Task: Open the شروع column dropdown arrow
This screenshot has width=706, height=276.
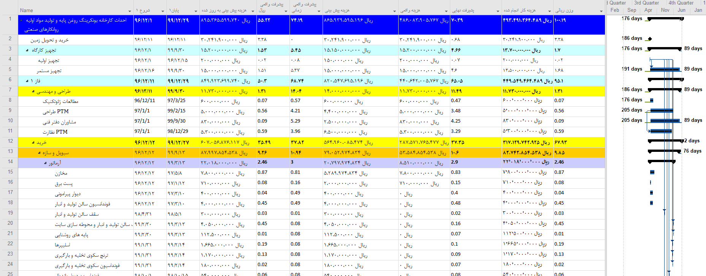Action: [163, 11]
